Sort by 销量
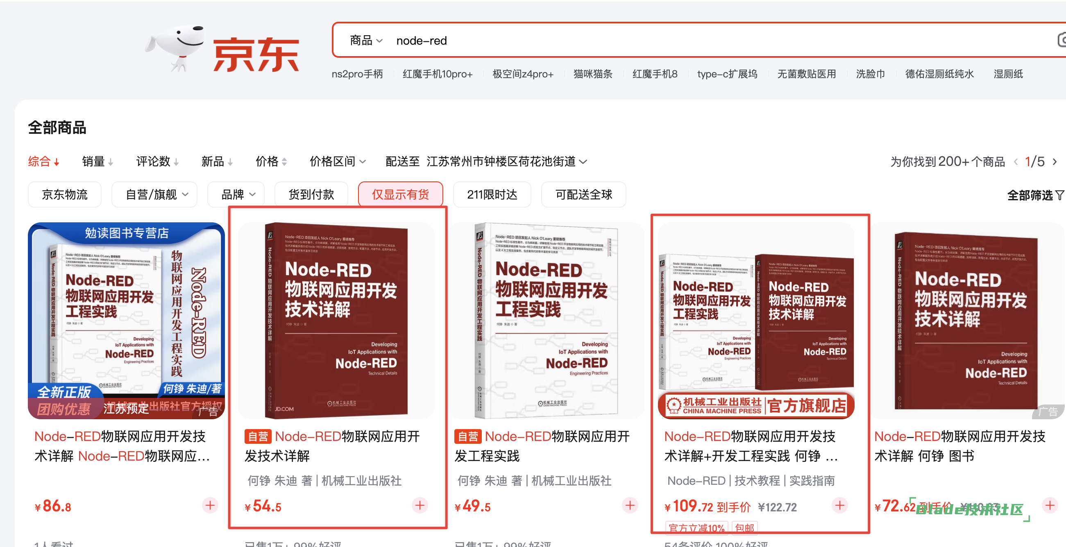This screenshot has width=1066, height=547. (x=97, y=162)
